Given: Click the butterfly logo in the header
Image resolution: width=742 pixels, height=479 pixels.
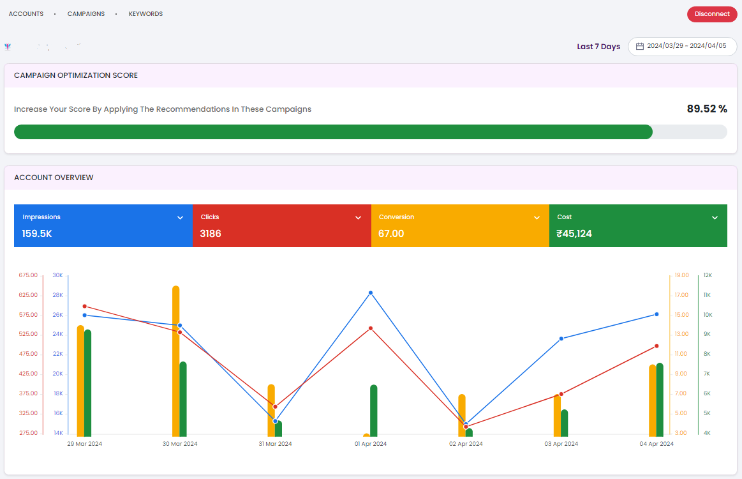Looking at the screenshot, I should (x=8, y=45).
